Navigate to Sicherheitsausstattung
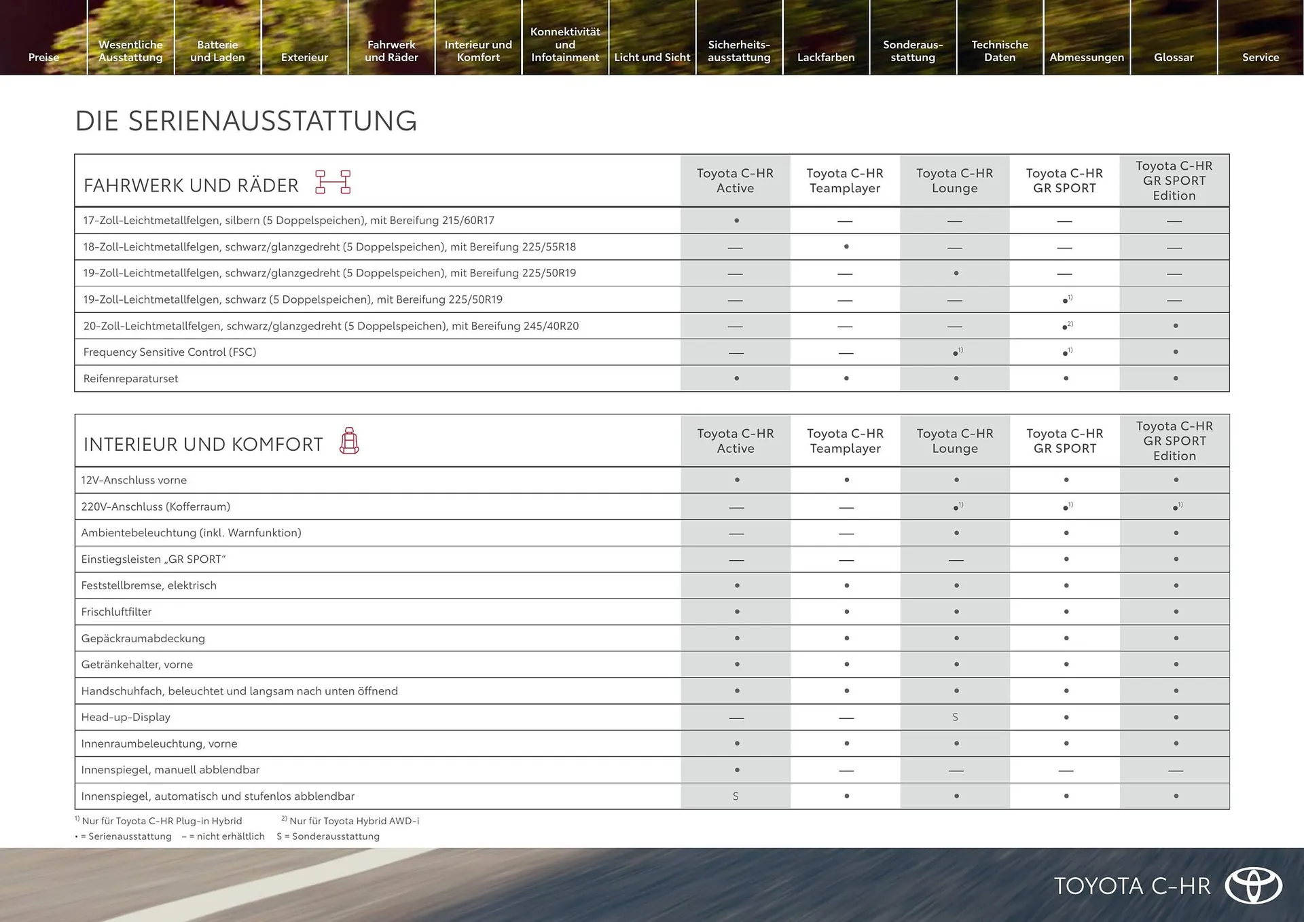1304x922 pixels. [x=739, y=51]
